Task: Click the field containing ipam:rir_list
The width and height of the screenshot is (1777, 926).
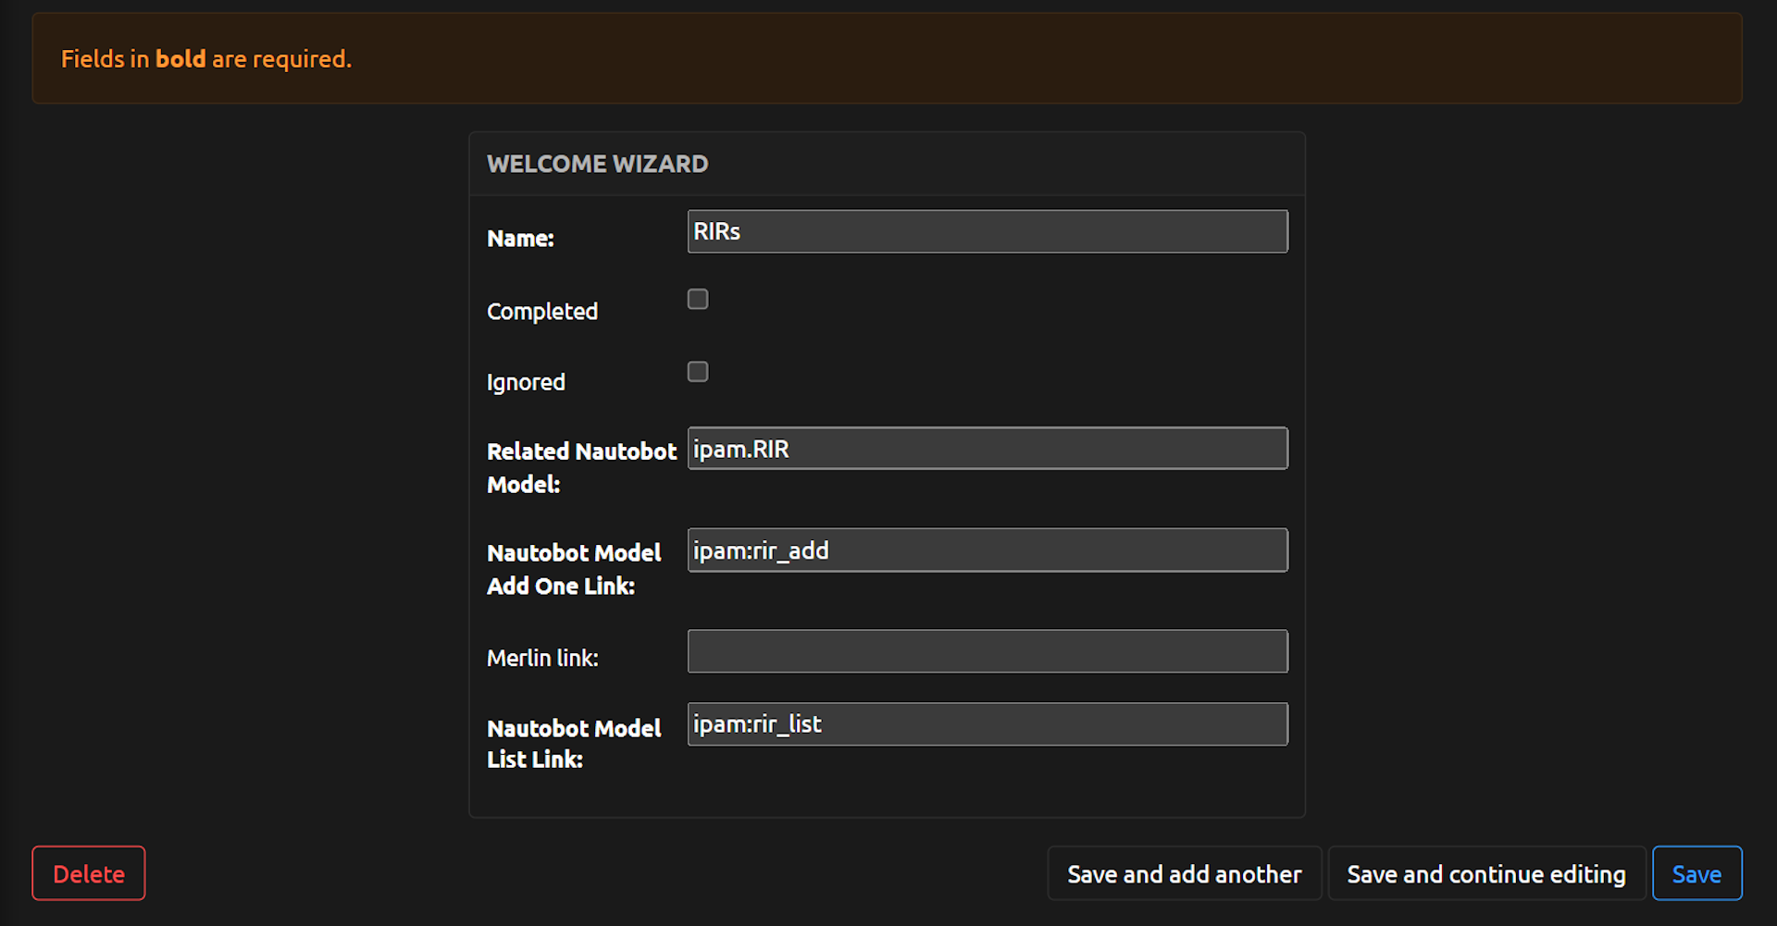Action: click(x=987, y=724)
